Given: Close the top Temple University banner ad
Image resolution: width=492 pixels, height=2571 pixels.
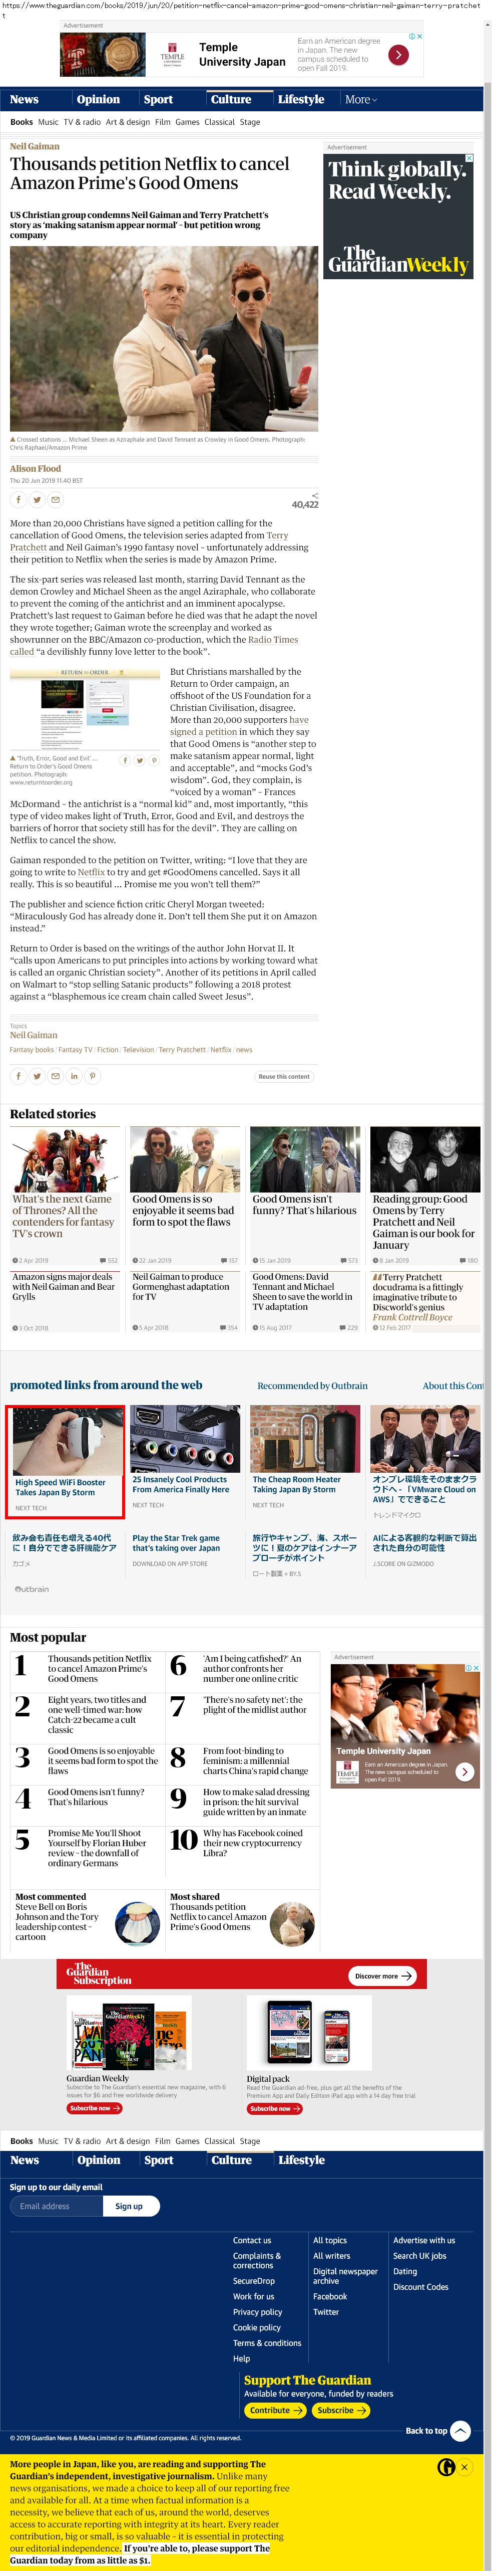Looking at the screenshot, I should (419, 37).
